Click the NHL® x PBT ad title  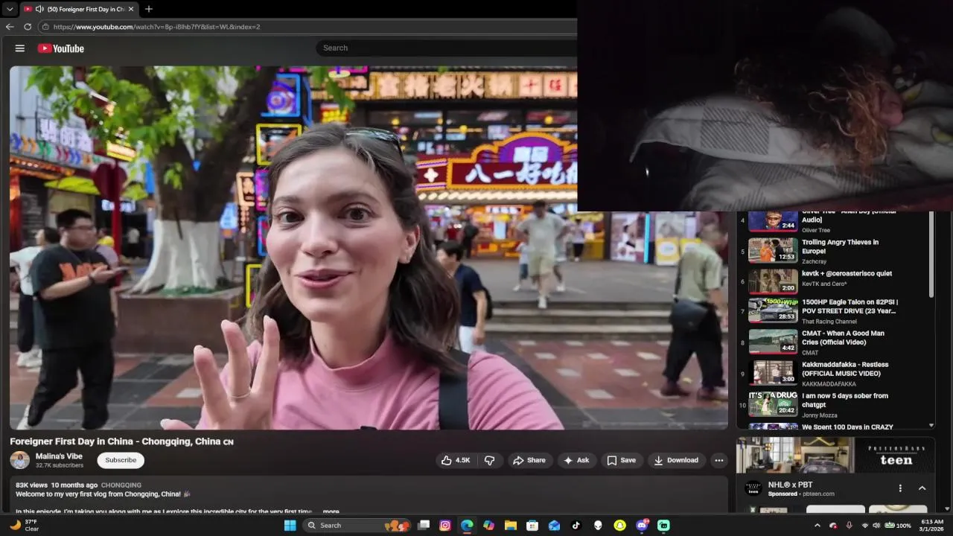(790, 485)
